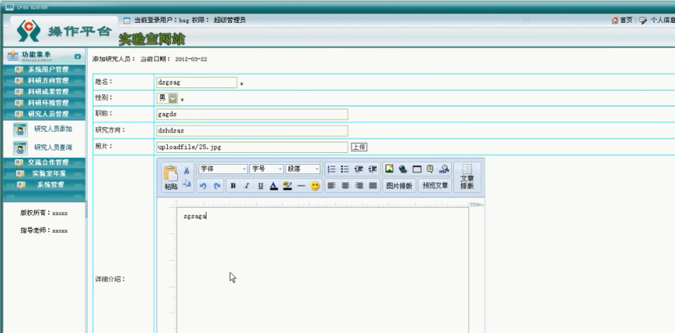Click the 职称 title input field

(x=252, y=115)
